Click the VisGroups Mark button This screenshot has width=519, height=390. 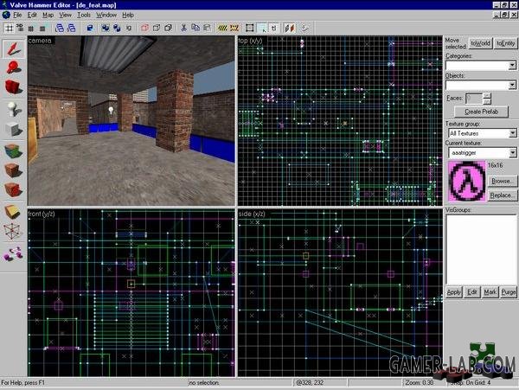490,292
